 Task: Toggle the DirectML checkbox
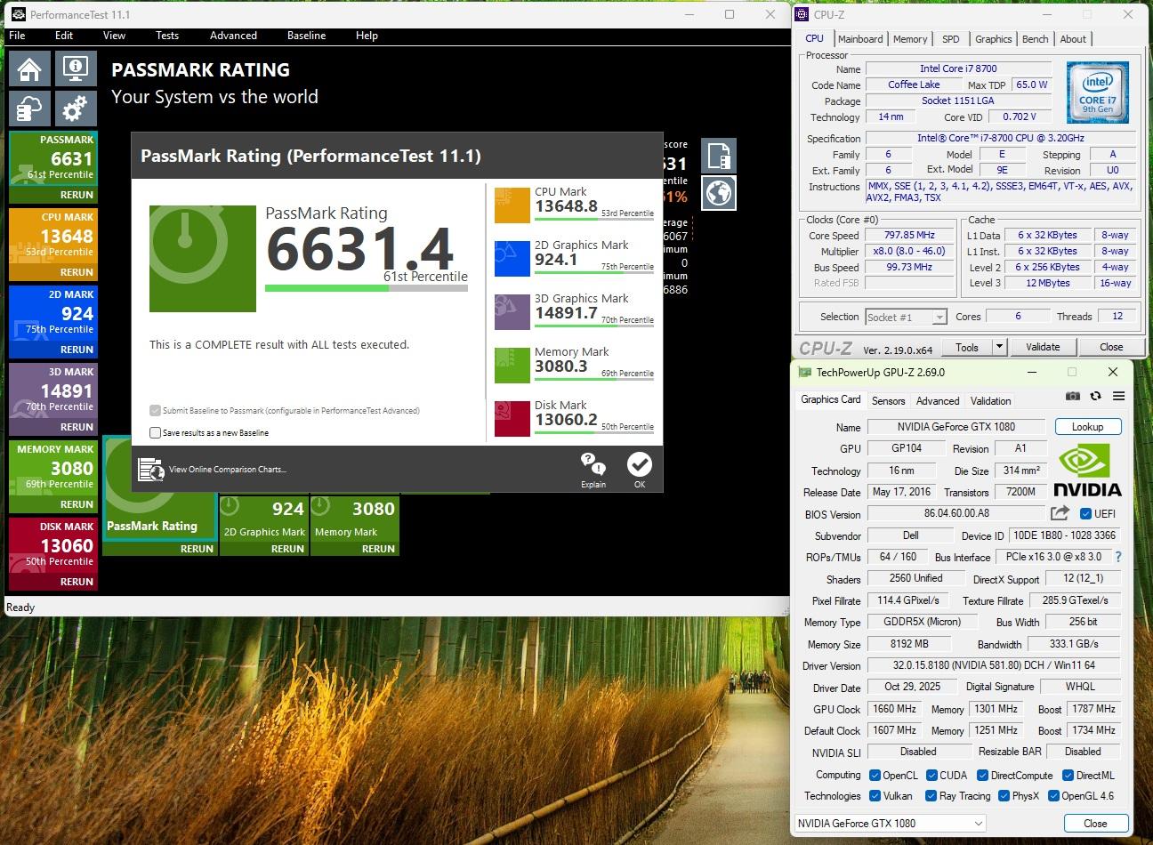coord(1068,776)
